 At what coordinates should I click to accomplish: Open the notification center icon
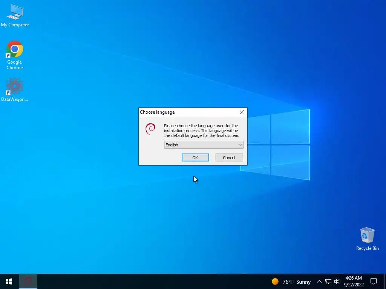coord(374,281)
